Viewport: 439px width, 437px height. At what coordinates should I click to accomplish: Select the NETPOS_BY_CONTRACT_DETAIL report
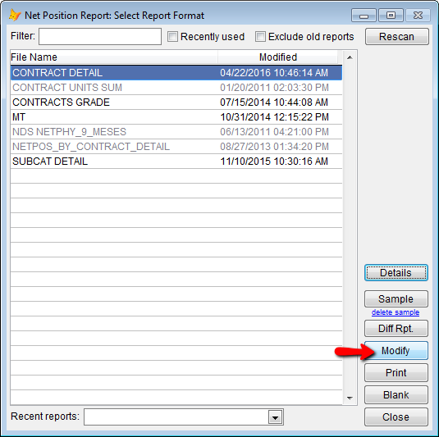[x=176, y=147]
